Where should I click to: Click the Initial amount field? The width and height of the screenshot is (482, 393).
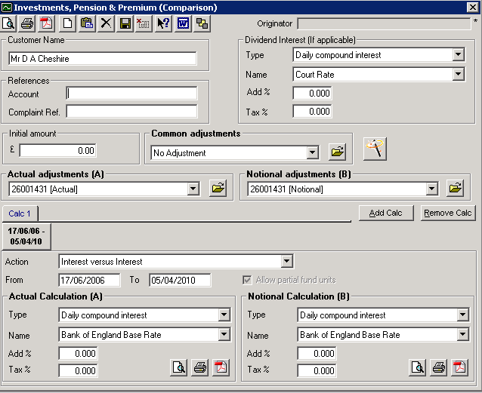57,150
